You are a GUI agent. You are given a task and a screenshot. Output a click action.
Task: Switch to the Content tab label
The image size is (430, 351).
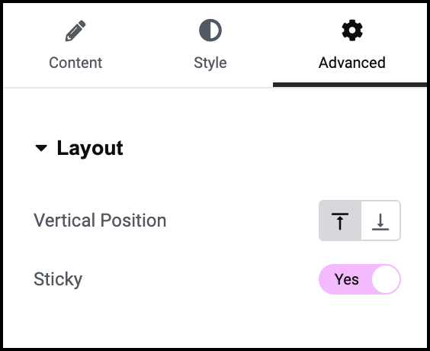coord(75,63)
